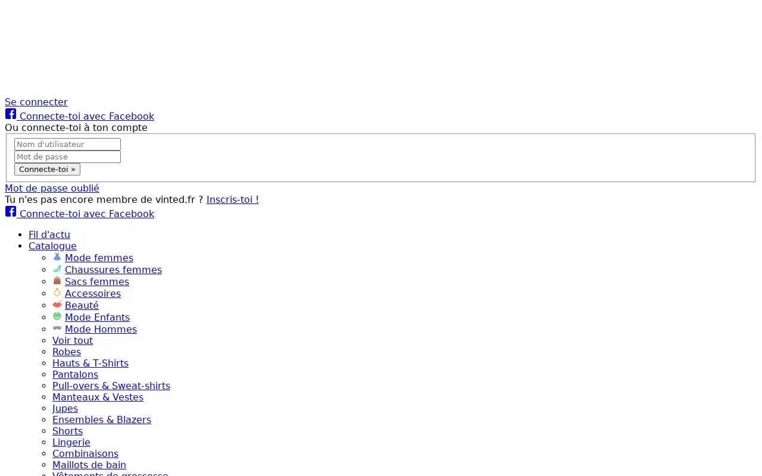This screenshot has width=762, height=476.
Task: Click the lips icon beside Beauté
Action: [57, 305]
